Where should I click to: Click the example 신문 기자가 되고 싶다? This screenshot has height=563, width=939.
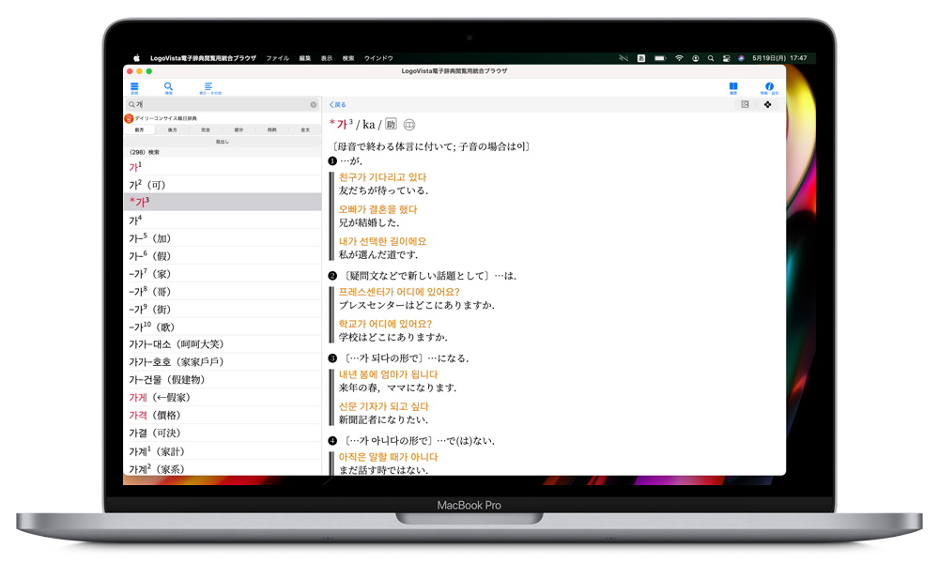pos(384,406)
